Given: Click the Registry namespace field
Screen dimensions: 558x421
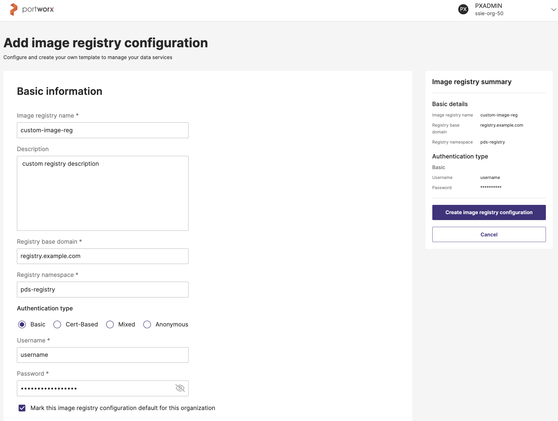Looking at the screenshot, I should [103, 290].
